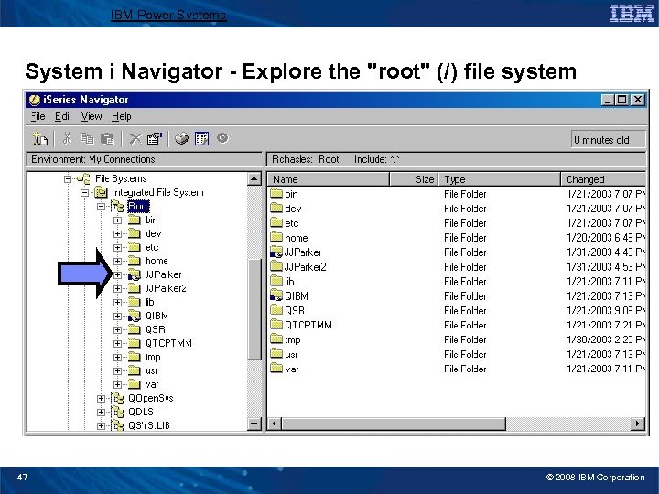Click the QIBM shared folder icon in the list
This screenshot has width=659, height=494.
click(x=276, y=295)
